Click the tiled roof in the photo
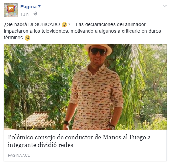The image size is (170, 164). click(38, 120)
